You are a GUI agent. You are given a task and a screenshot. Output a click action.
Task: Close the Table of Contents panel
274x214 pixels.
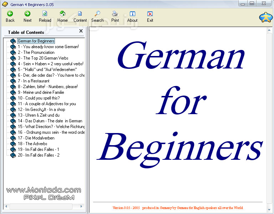click(81, 31)
